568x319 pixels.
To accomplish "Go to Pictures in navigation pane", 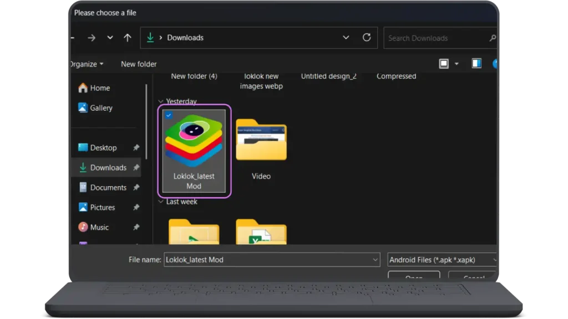I will click(x=103, y=208).
